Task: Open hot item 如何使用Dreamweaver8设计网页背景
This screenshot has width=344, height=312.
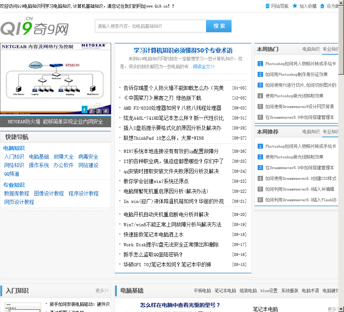Action: tap(300, 107)
